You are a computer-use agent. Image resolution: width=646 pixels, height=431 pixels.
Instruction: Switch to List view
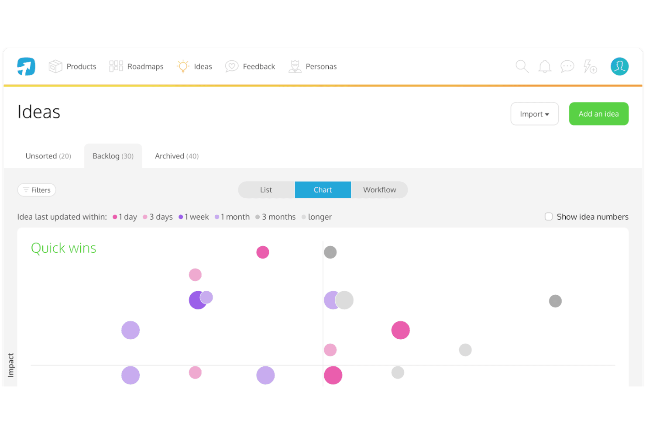click(x=266, y=190)
